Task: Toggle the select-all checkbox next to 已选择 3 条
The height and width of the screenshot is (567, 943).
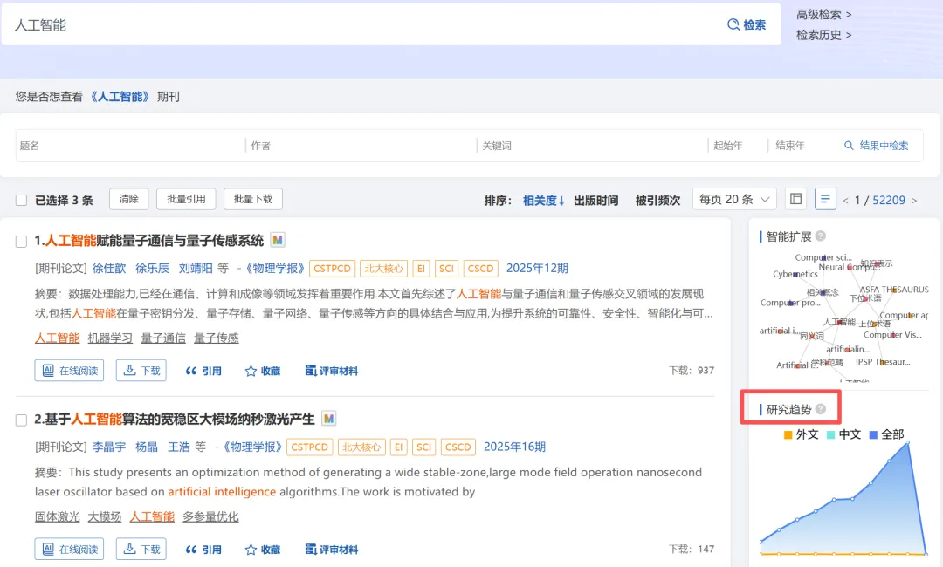Action: tap(21, 200)
